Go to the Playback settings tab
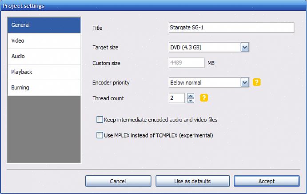Viewport: 307px width, 194px height. click(44, 72)
